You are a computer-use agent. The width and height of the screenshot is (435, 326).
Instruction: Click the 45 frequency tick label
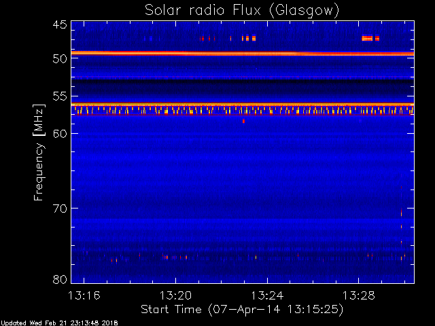coord(60,24)
